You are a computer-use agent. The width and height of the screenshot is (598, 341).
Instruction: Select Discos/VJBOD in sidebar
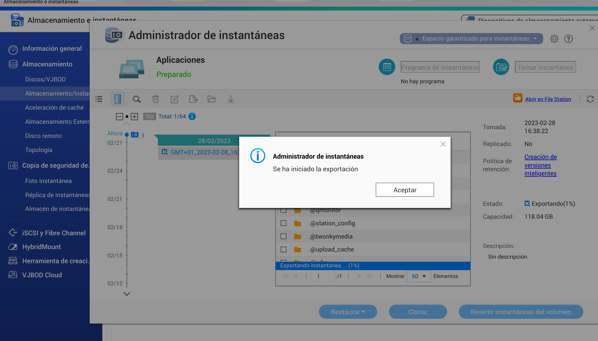45,79
